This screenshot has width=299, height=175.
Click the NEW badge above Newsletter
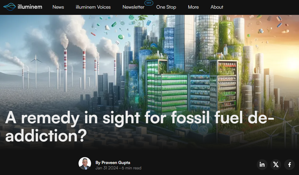click(149, 3)
